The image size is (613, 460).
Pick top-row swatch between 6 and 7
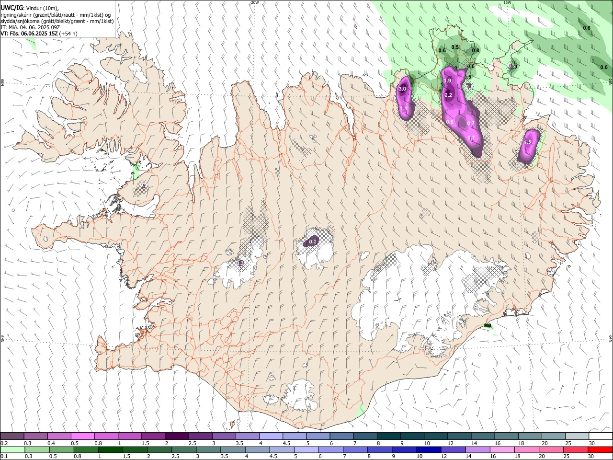pos(342,436)
